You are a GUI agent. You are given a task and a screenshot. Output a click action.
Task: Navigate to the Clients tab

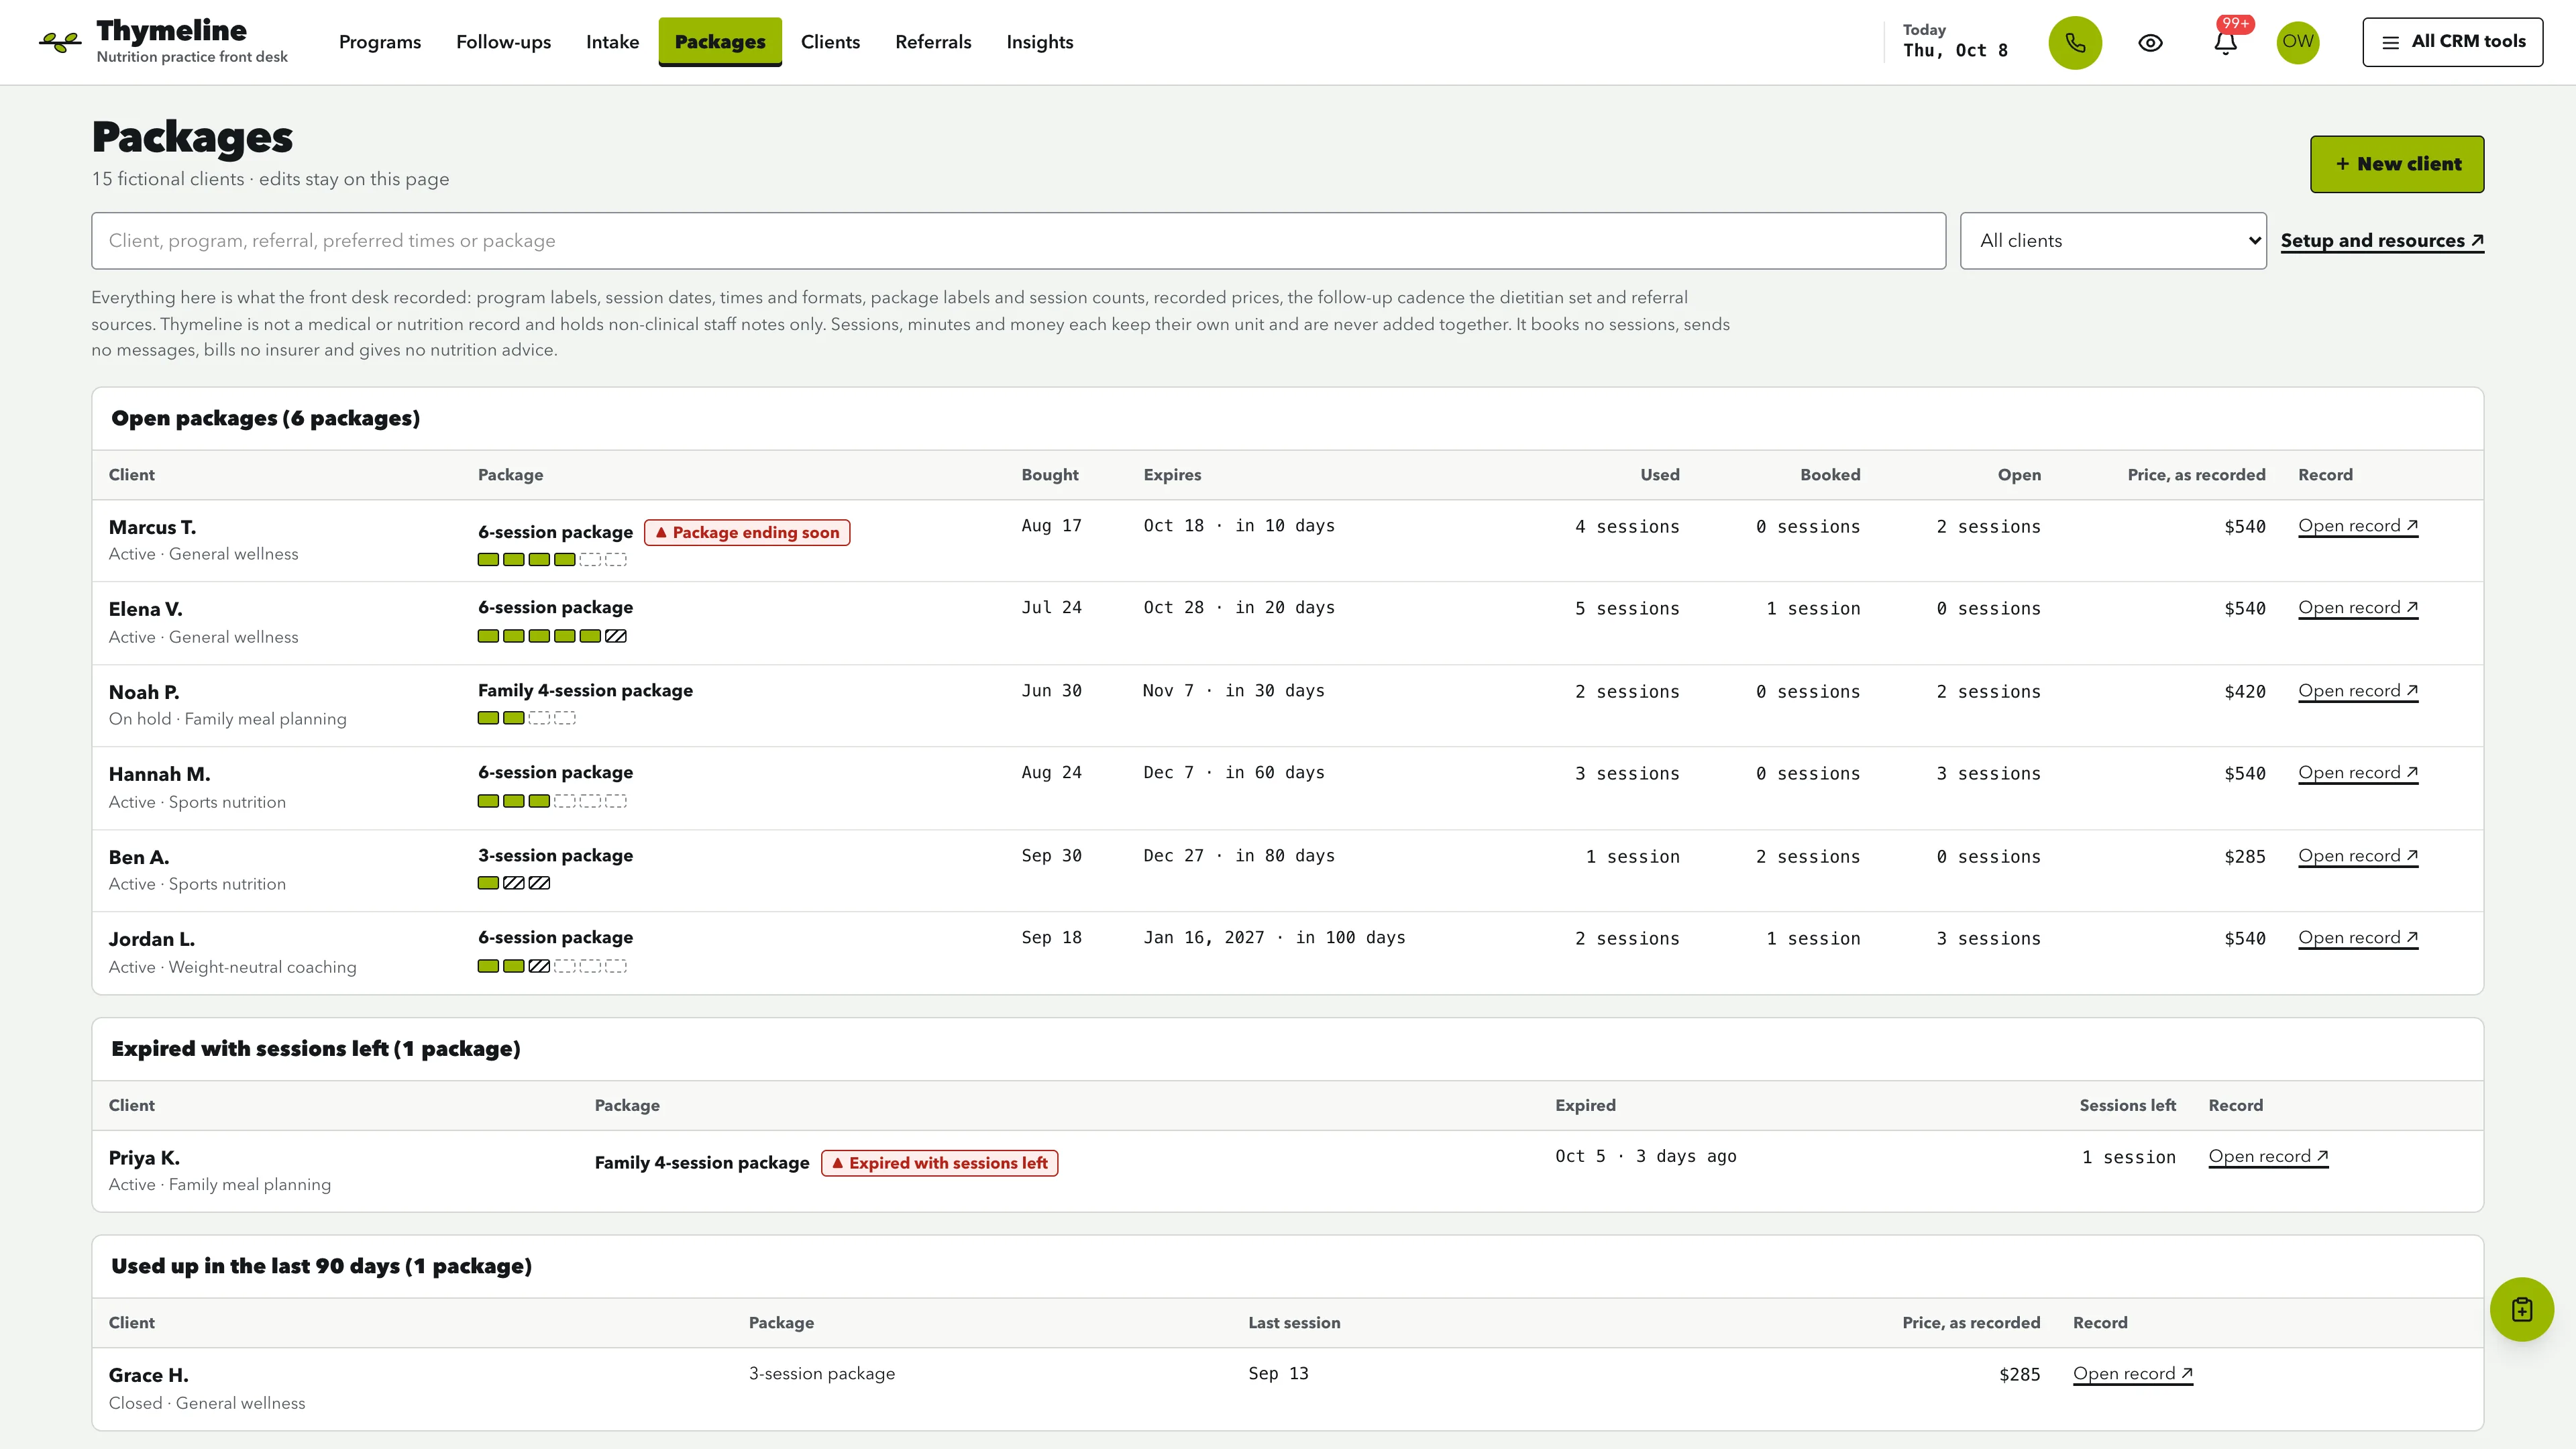830,42
